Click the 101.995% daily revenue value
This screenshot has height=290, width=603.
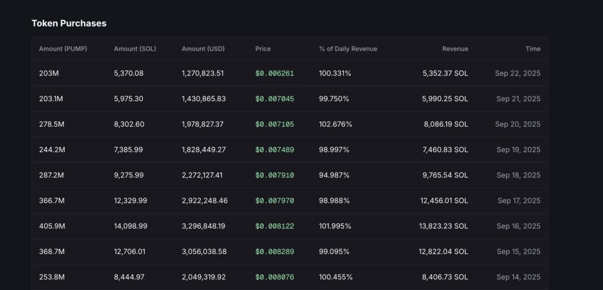(335, 227)
